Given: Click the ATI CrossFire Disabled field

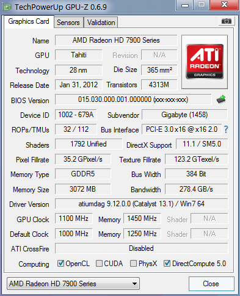Looking at the screenshot, I should coord(142,248).
